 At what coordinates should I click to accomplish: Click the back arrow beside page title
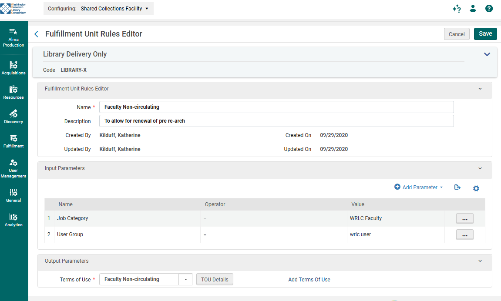click(37, 34)
